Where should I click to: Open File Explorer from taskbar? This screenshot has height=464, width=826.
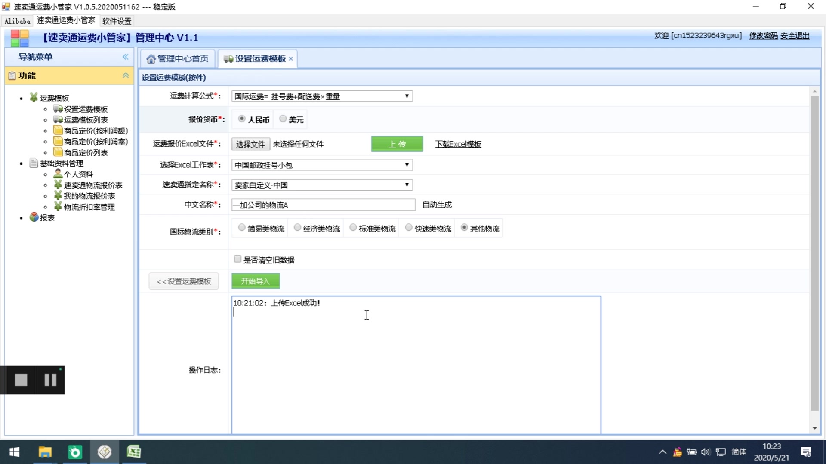click(45, 452)
